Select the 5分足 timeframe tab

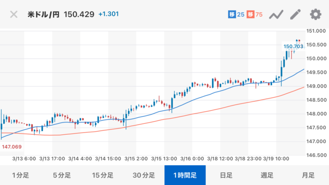click(x=61, y=175)
